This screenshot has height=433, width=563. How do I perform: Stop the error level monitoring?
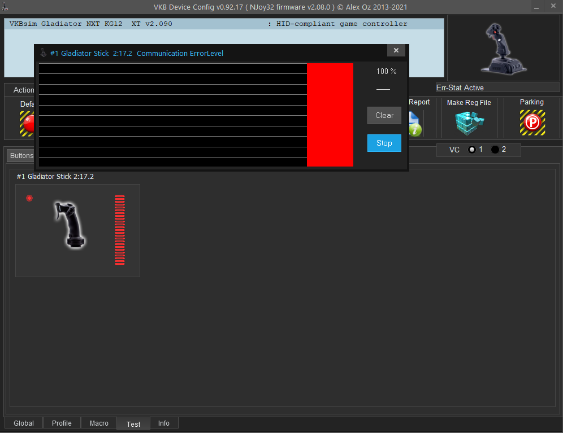pos(384,143)
